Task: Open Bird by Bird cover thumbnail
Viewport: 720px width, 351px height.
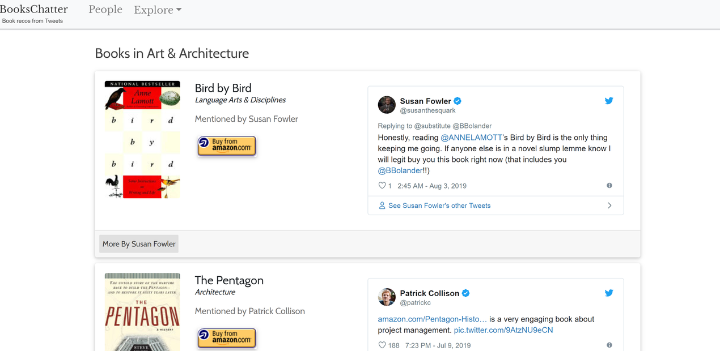Action: click(142, 139)
